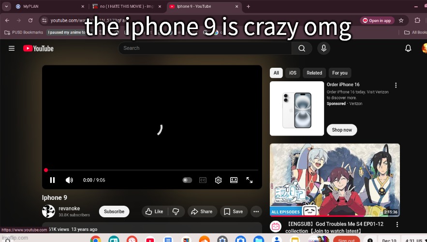Screen dimensions: 427x242
Task: Open the extensions puzzle icon
Action: pos(417,20)
